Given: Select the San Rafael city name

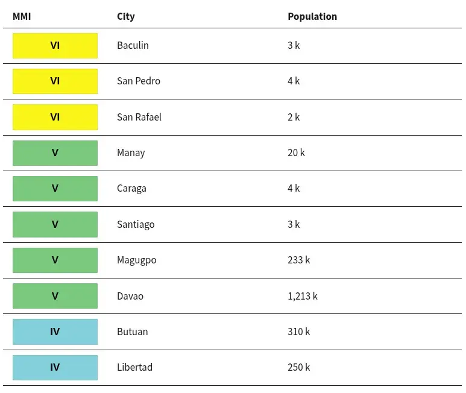Looking at the screenshot, I should coord(139,117).
